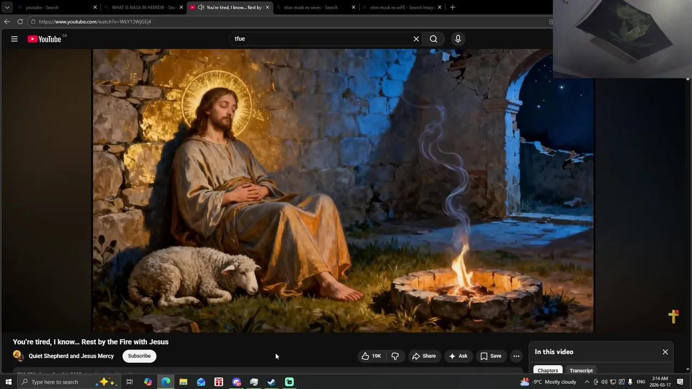Close the current YouTube video tab
692x389 pixels.
point(267,8)
